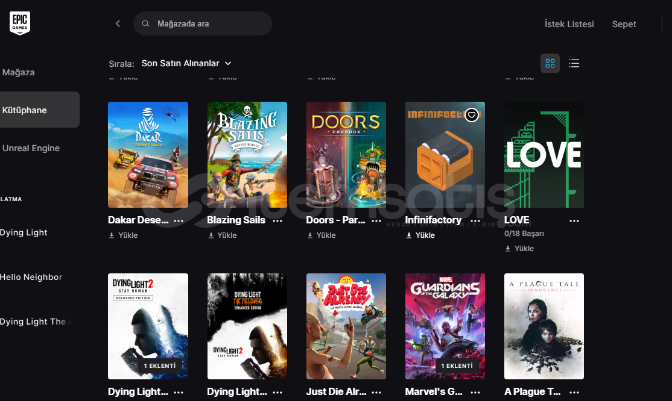Install Dakar Desert Rally via Yükle
672x401 pixels.
pos(123,235)
